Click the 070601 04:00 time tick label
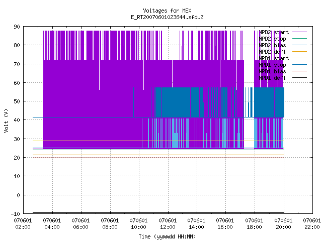The width and height of the screenshot is (322, 241). (x=52, y=224)
